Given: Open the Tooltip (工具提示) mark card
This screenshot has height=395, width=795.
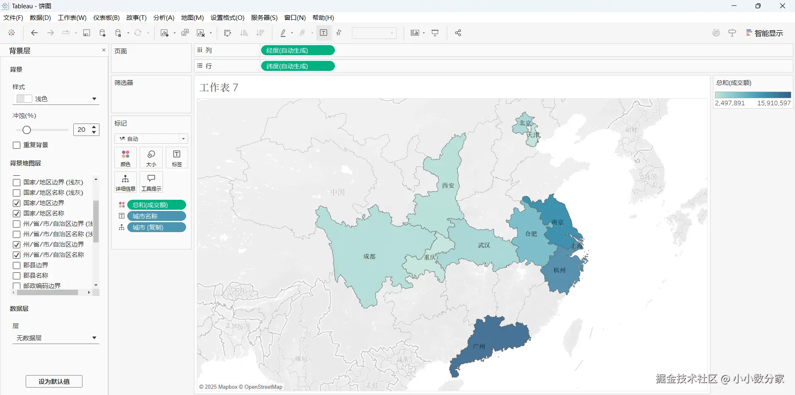Looking at the screenshot, I should pyautogui.click(x=151, y=182).
